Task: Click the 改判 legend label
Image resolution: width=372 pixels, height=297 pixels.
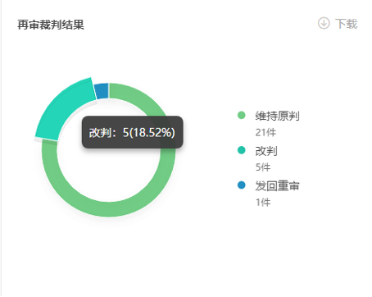Action: (x=266, y=151)
